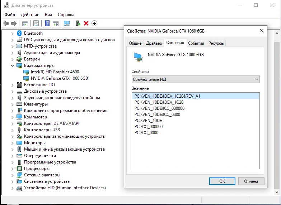The image size is (281, 205).
Task: Click the scrollbar up arrow in main window
Action: pyautogui.click(x=277, y=33)
